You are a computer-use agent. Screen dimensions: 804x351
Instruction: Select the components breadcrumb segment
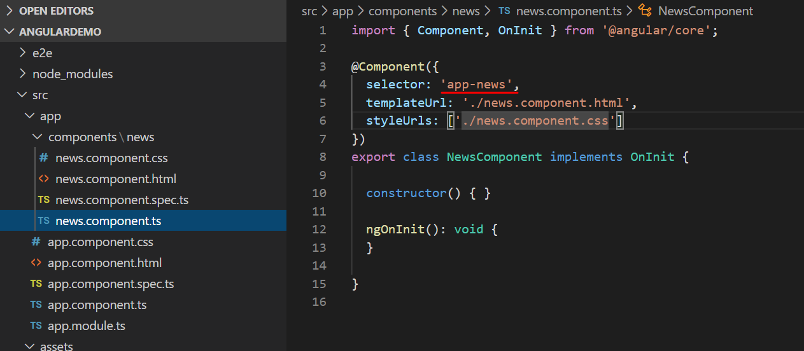(x=402, y=11)
